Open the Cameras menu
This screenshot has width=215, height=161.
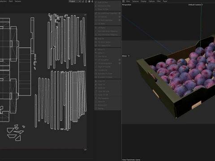[135, 1]
